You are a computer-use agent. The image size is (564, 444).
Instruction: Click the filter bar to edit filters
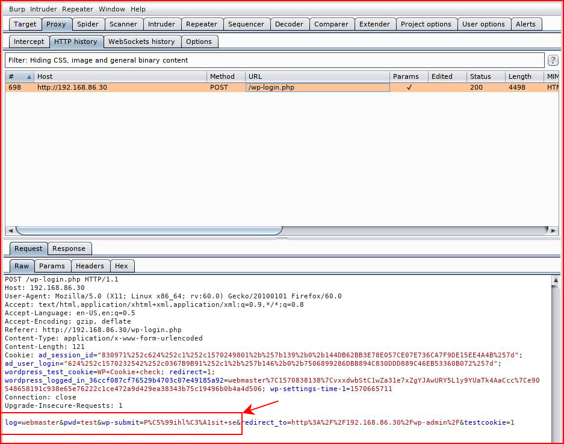point(274,60)
